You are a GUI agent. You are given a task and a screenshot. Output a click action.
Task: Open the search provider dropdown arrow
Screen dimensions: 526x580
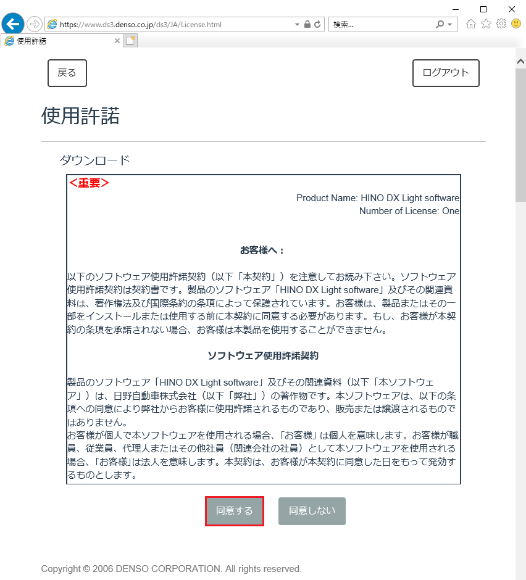449,25
